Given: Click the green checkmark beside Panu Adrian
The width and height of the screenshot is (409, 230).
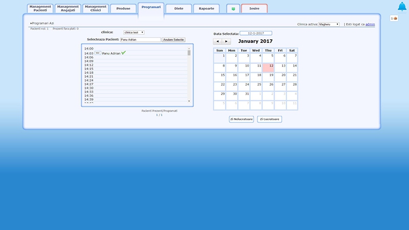Looking at the screenshot, I should pos(124,53).
